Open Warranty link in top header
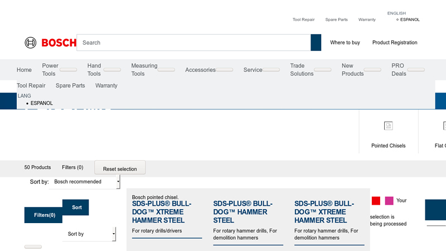Screen dimensions: 446x251 pos(367,20)
